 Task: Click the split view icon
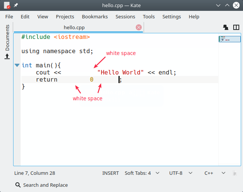point(236,27)
